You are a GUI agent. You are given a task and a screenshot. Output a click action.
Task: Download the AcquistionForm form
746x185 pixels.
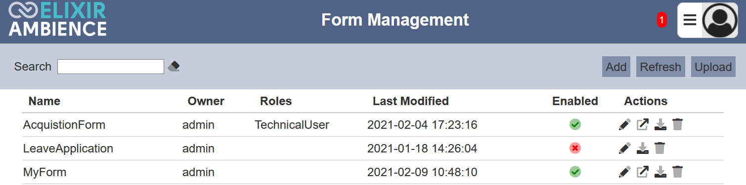(660, 125)
